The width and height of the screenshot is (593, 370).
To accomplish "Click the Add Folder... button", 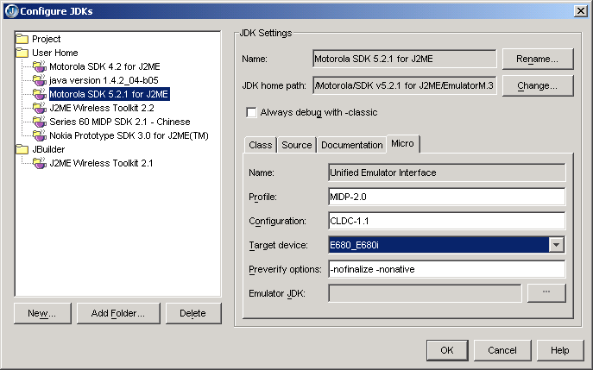I will click(117, 313).
